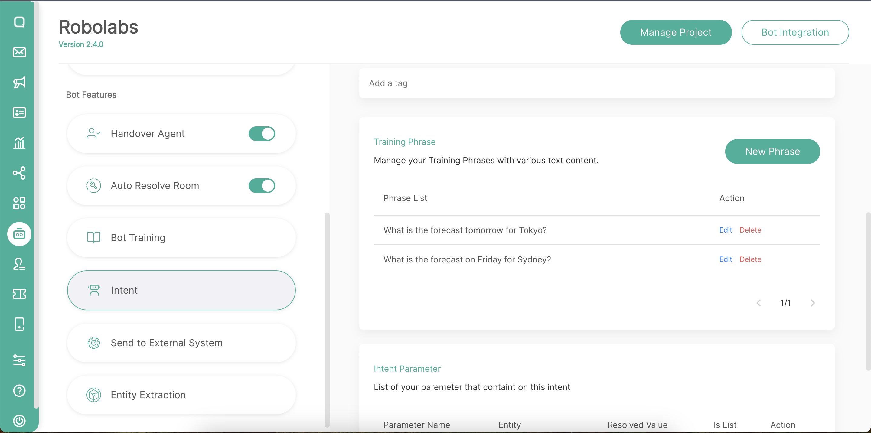Screen dimensions: 871x433
Task: Select Entity Extraction menu item
Action: (181, 395)
